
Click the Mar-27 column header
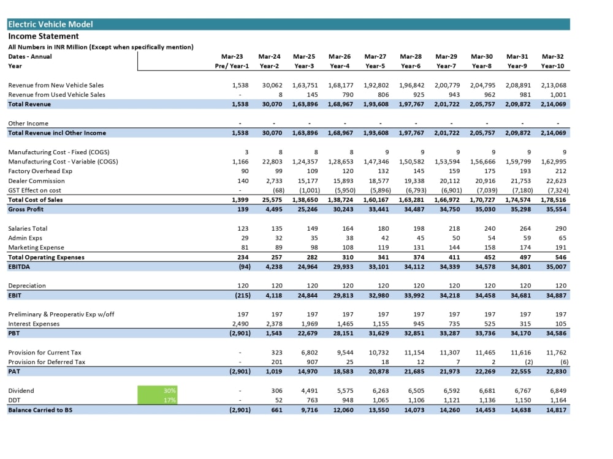click(375, 56)
